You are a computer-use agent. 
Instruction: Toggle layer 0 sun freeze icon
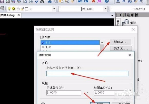pyautogui.click(x=14, y=9)
